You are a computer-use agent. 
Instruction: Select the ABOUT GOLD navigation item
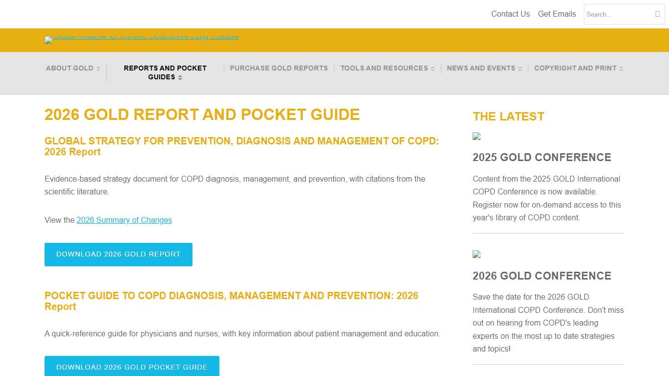tap(69, 68)
